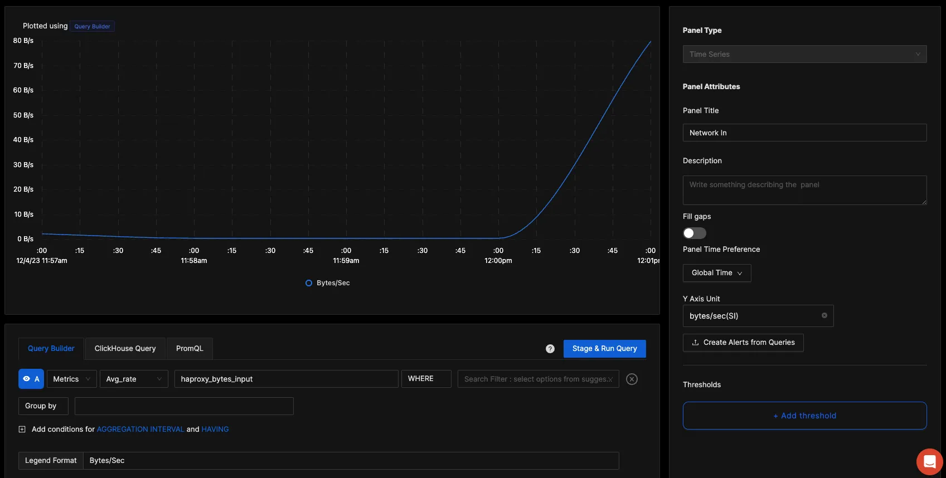Image resolution: width=946 pixels, height=478 pixels.
Task: Open the Metrics data source dropdown
Action: point(71,379)
